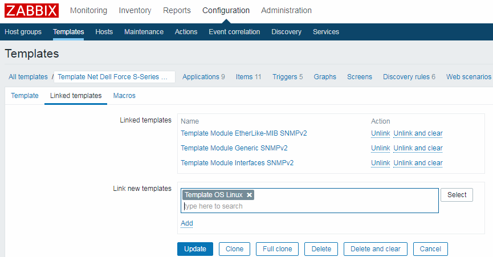The width and height of the screenshot is (493, 257).
Task: Go to Actions submenu
Action: 186,32
